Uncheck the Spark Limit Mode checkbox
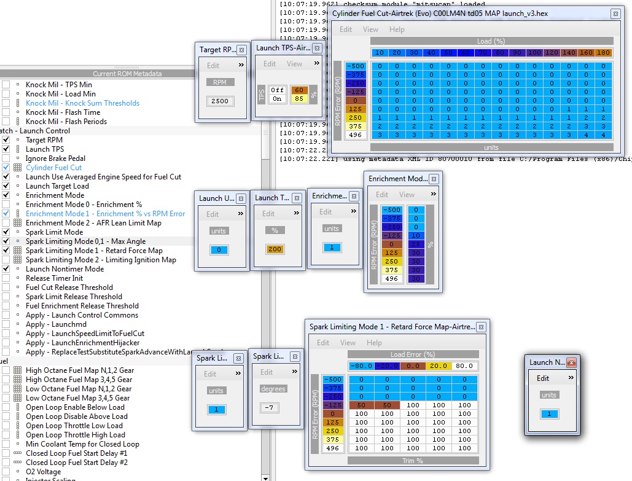Image resolution: width=632 pixels, height=481 pixels. (x=6, y=232)
